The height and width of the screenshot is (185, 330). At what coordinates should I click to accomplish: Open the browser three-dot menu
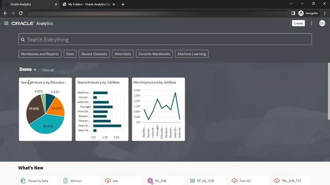[325, 13]
